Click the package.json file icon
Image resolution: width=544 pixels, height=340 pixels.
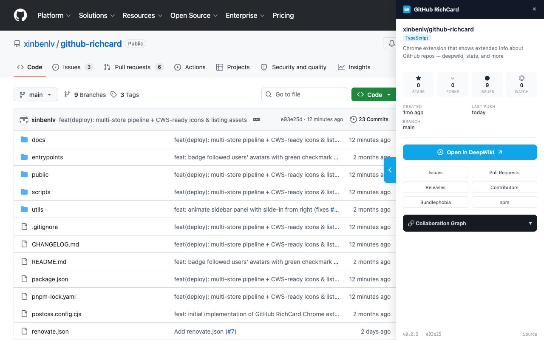point(24,279)
